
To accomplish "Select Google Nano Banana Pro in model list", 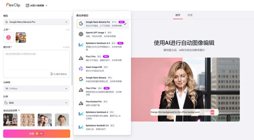I will [x=102, y=24].
